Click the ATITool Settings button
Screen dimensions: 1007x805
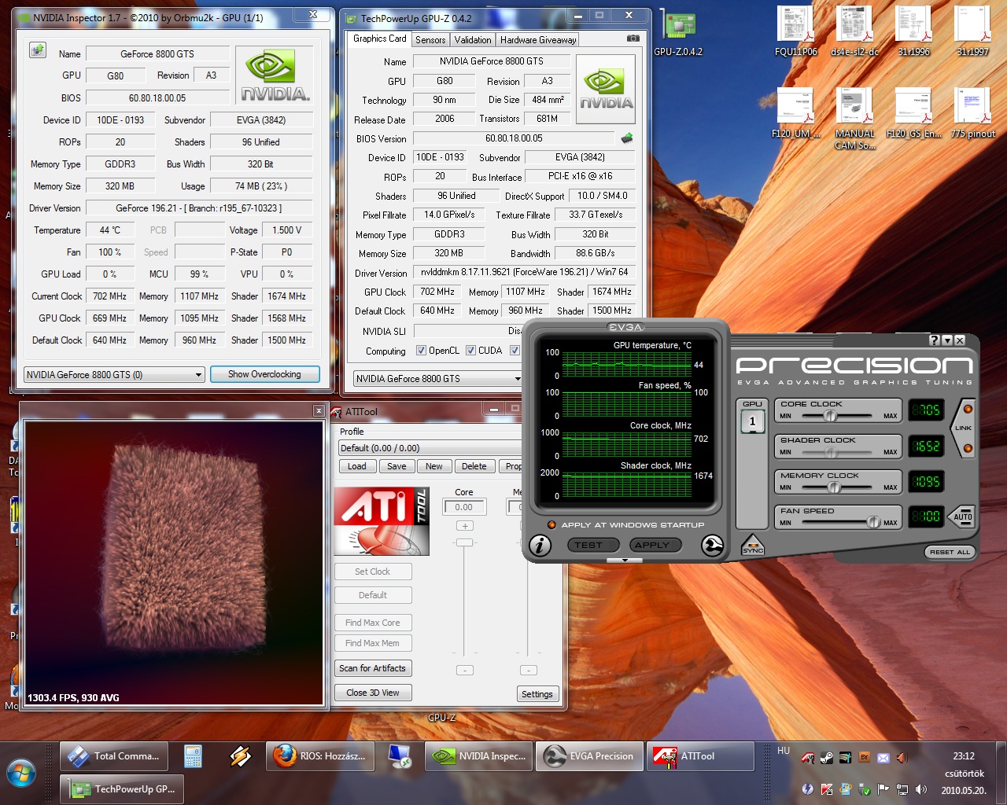[537, 694]
